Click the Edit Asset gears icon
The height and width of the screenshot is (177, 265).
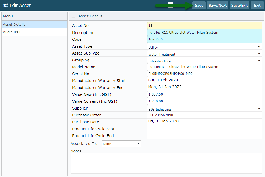tap(6, 5)
